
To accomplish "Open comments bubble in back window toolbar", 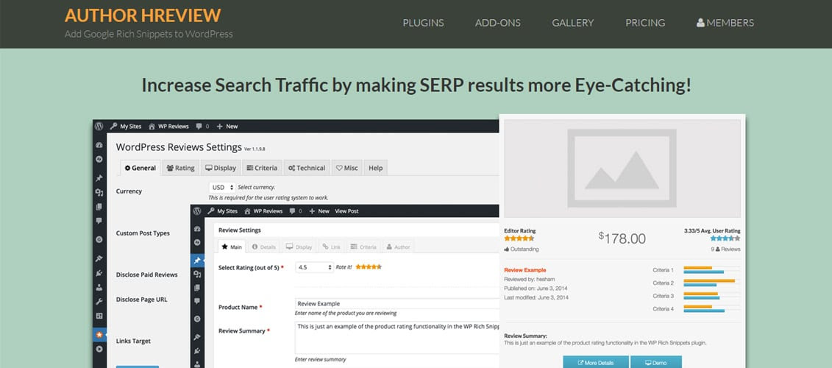I will click(202, 127).
